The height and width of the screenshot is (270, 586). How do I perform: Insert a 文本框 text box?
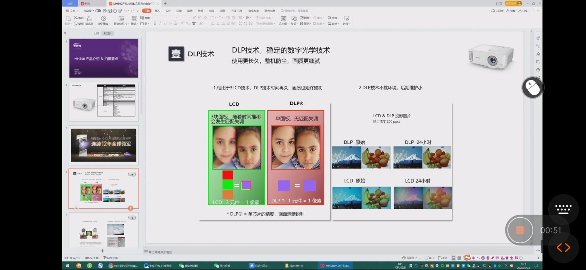tap(284, 20)
